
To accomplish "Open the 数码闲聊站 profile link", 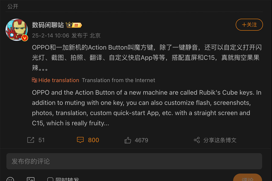I will click(x=47, y=25).
